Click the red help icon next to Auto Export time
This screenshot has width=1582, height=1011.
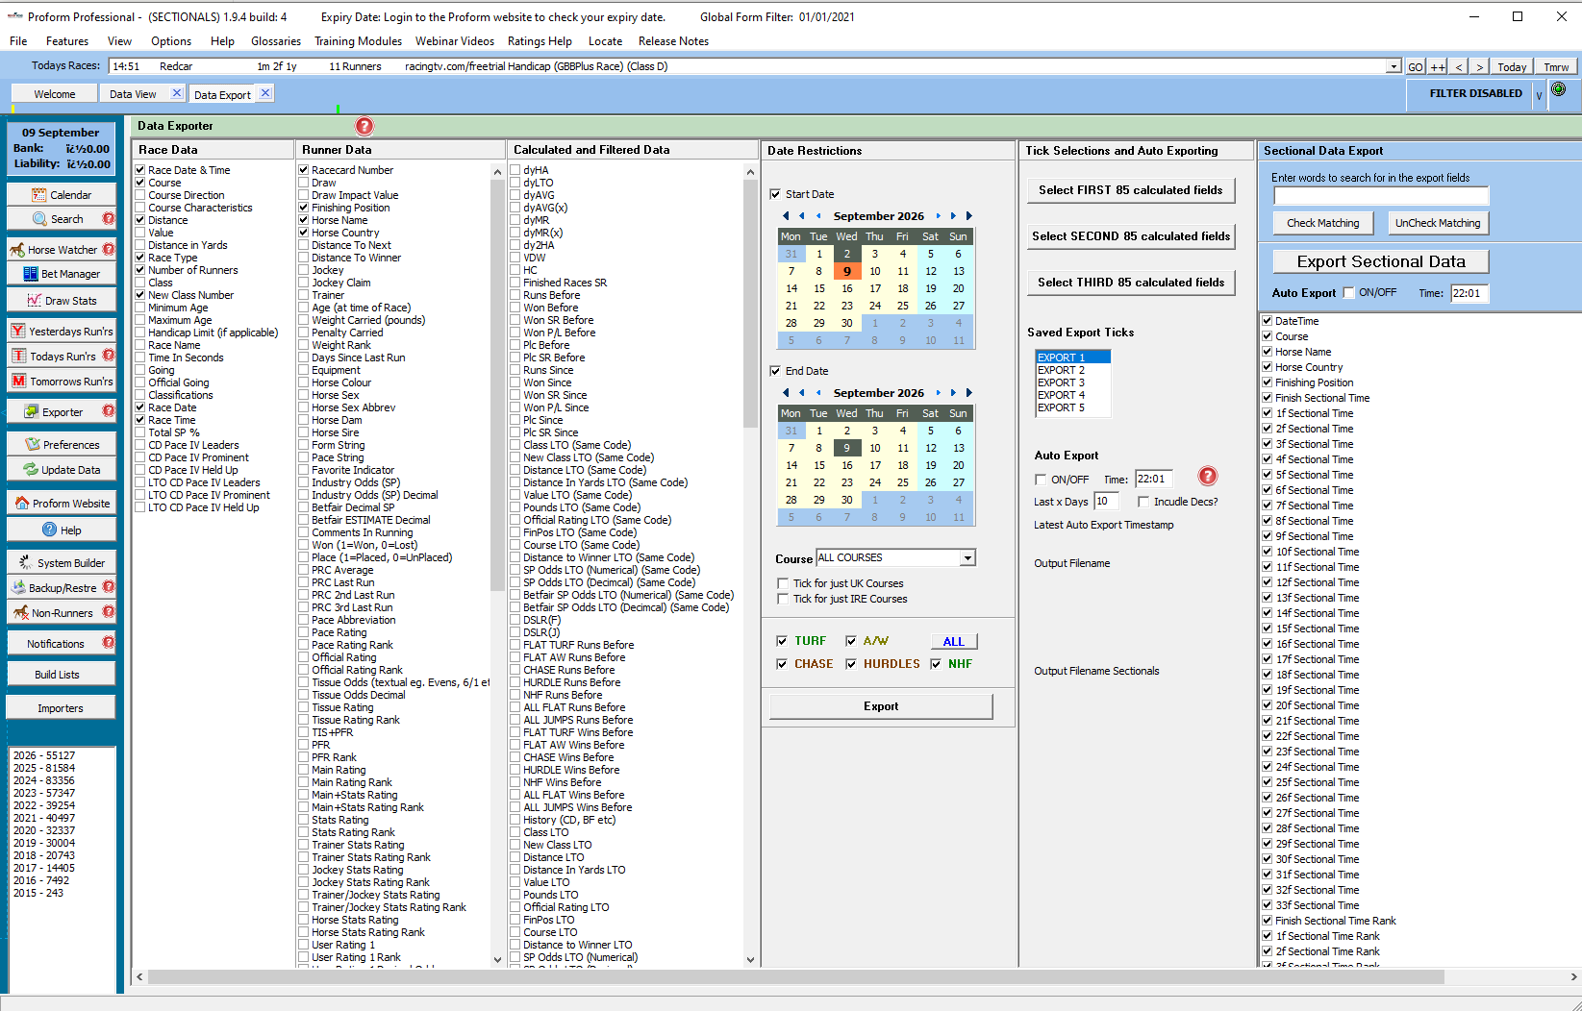point(1208,476)
